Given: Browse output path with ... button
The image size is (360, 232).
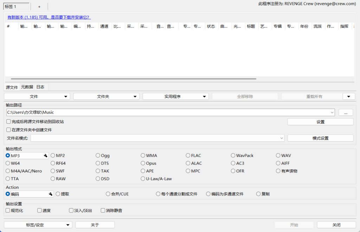Looking at the screenshot, I should pos(346,112).
